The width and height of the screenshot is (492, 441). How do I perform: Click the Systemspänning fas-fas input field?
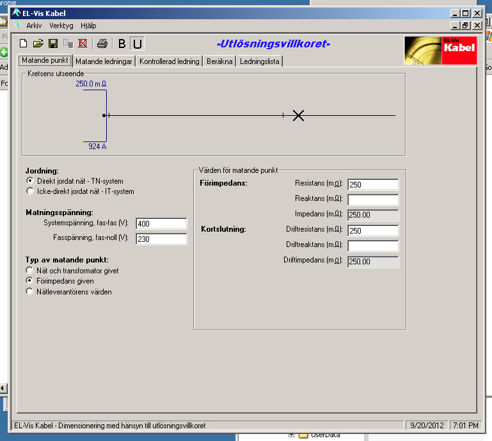pos(161,223)
